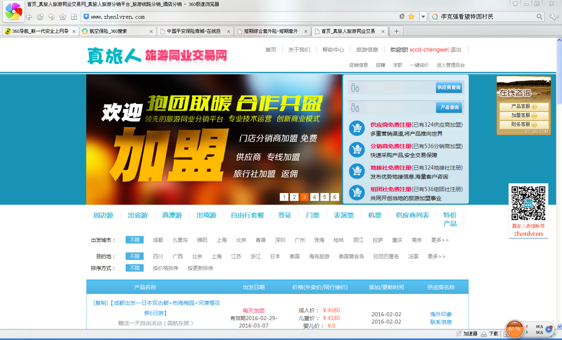Open the 出境游 category menu
The image size is (562, 340).
(x=206, y=215)
